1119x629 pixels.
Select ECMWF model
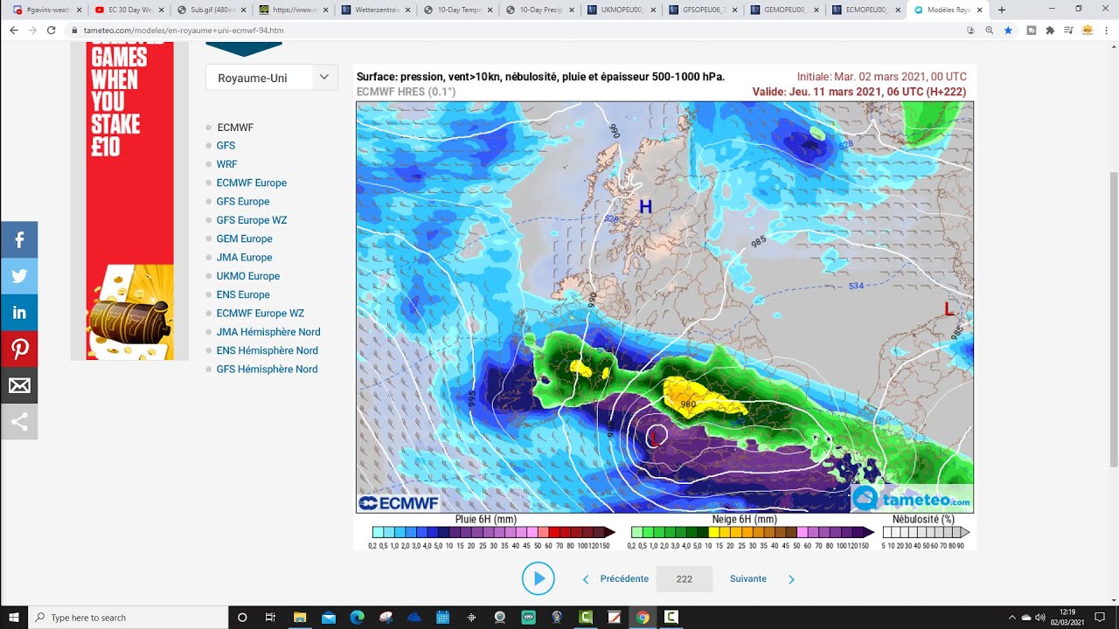point(235,128)
